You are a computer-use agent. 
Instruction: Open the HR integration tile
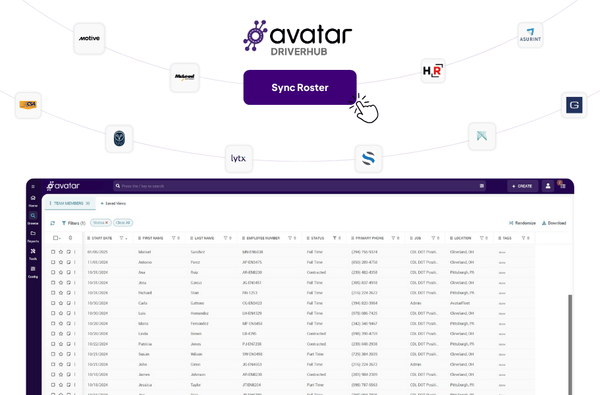(433, 71)
